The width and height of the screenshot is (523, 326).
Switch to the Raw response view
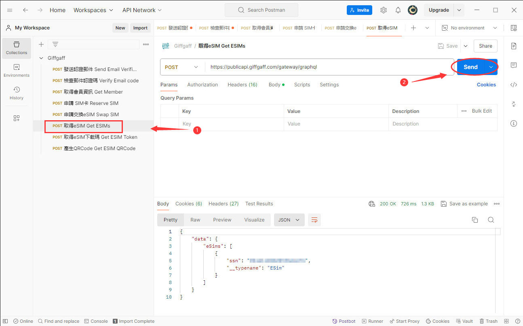pos(195,220)
